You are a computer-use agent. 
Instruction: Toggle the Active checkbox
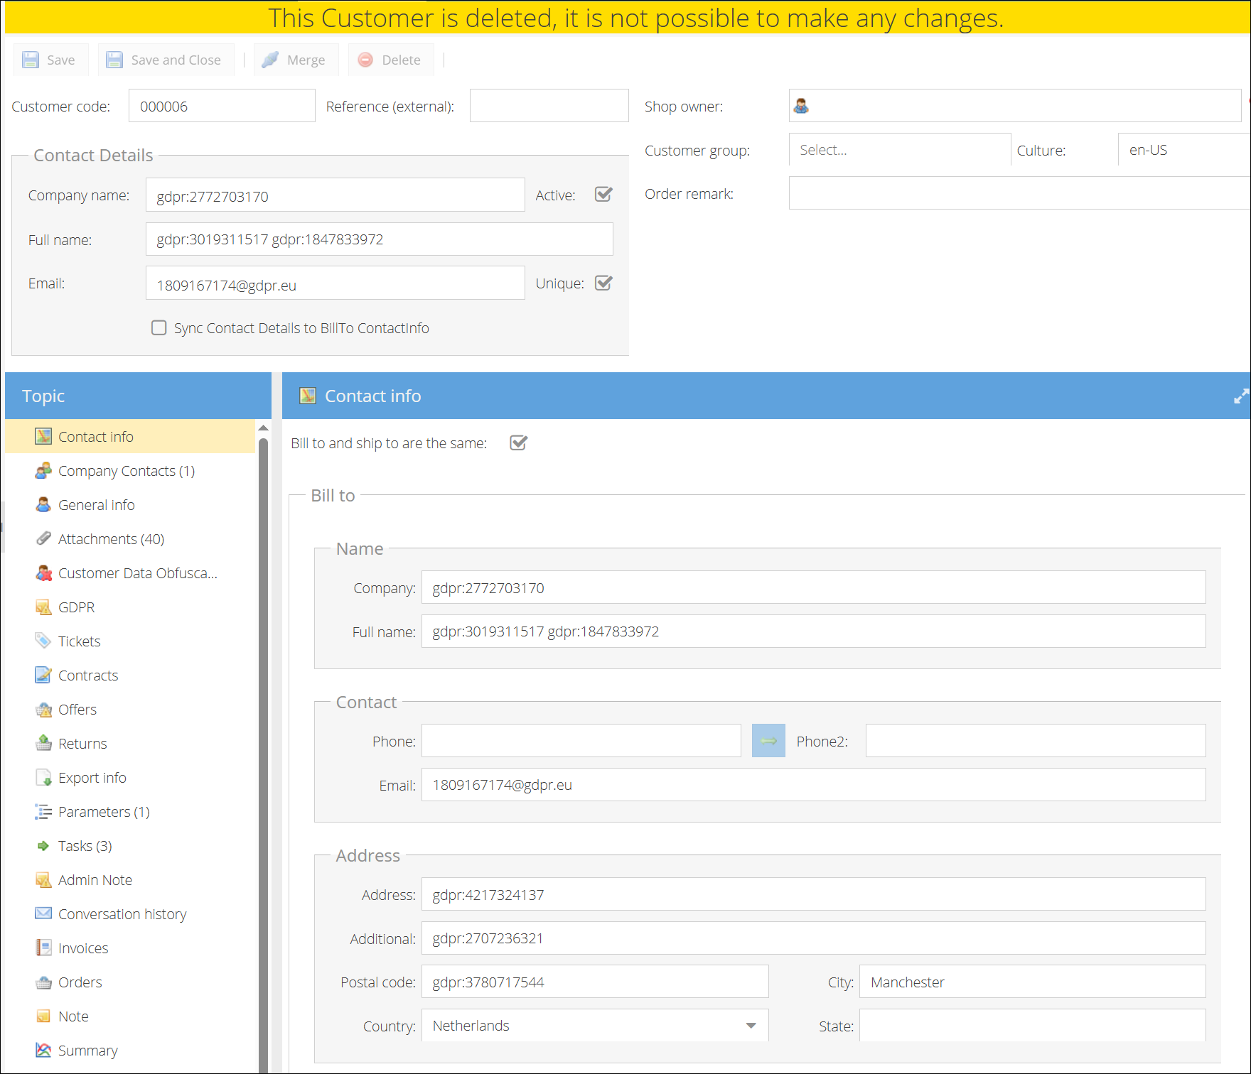(x=603, y=195)
